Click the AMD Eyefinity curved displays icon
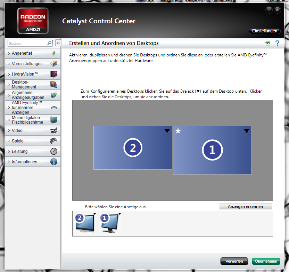 click(x=54, y=108)
